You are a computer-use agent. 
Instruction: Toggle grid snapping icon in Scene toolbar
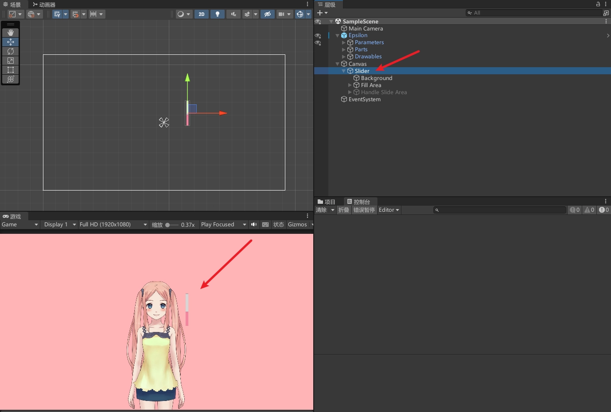click(x=57, y=14)
